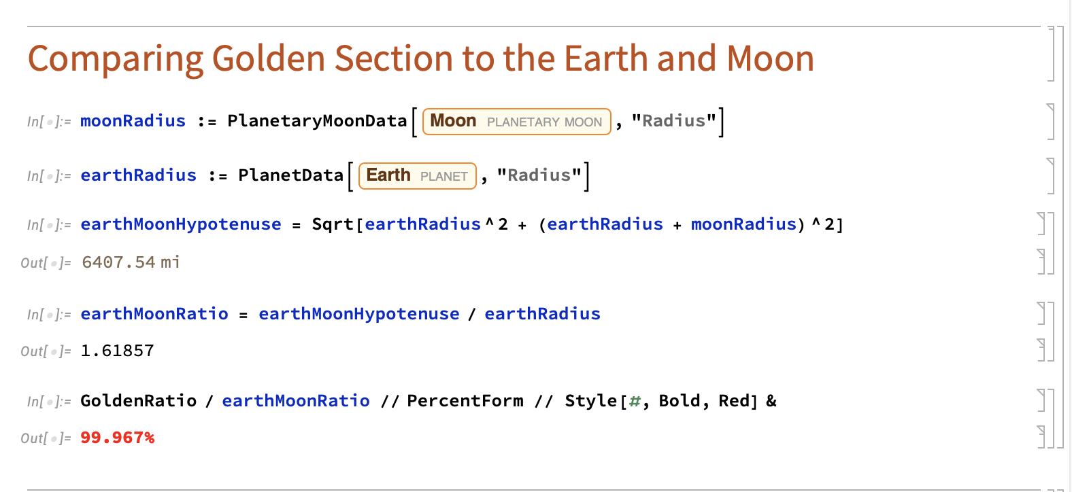Select the earthRadius input cell bracket
Image resolution: width=1072 pixels, height=492 pixels.
pos(1051,176)
